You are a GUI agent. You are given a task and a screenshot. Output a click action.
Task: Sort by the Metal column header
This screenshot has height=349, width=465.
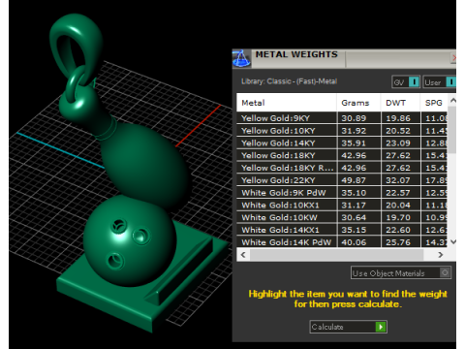click(287, 103)
